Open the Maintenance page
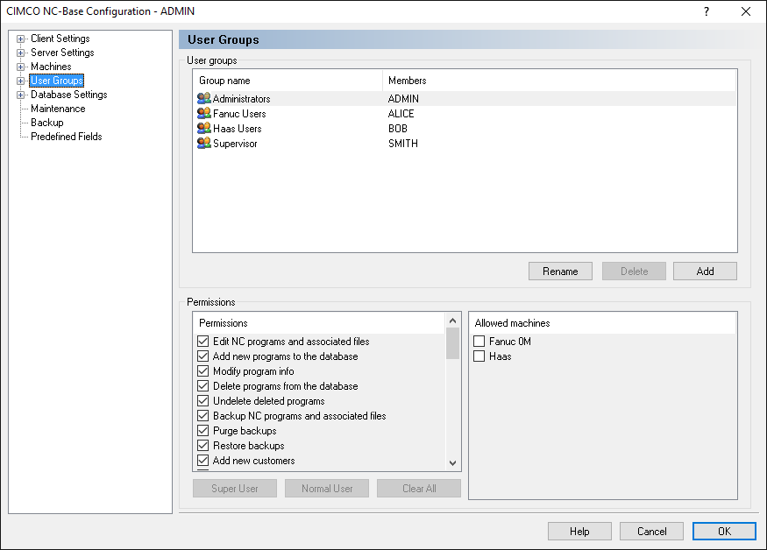The image size is (767, 550). click(x=58, y=109)
